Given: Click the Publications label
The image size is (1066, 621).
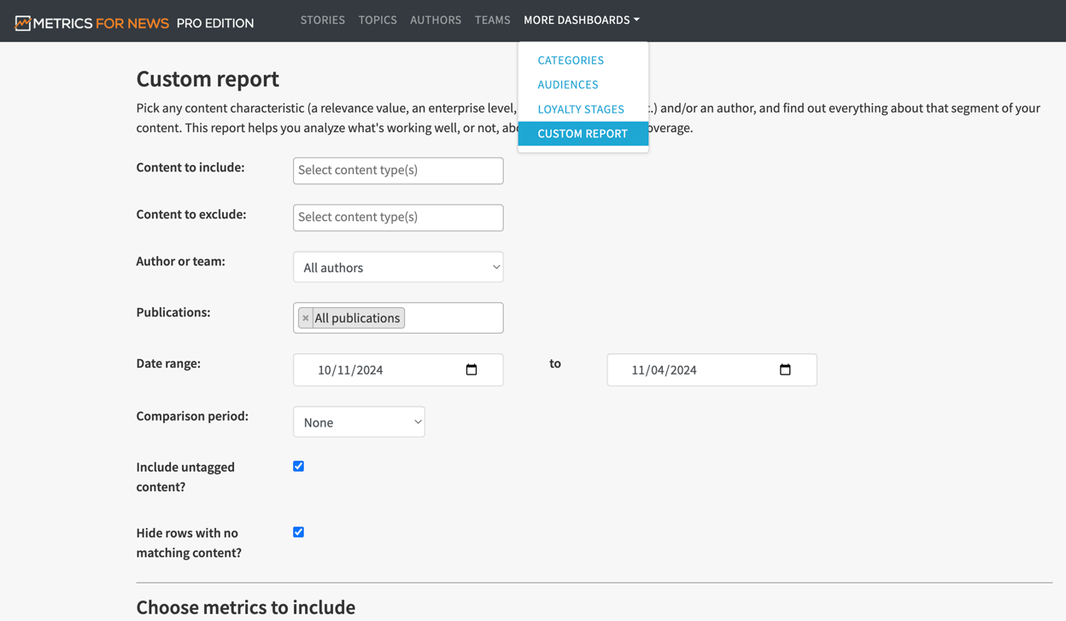Looking at the screenshot, I should click(x=173, y=312).
